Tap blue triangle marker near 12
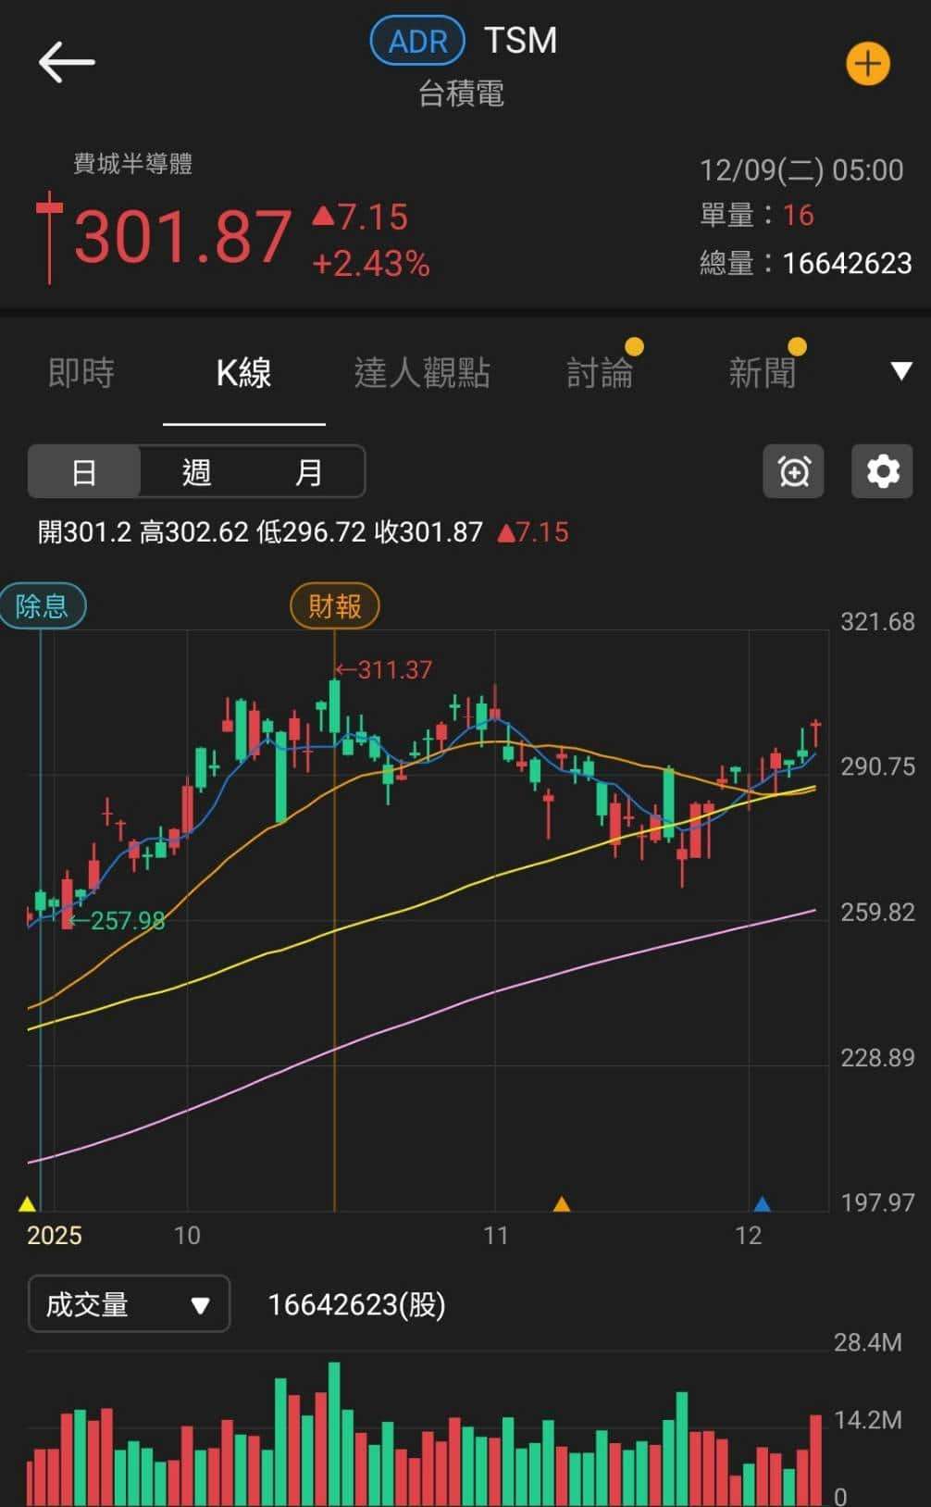Screen dimensions: 931x1507 pos(762,1203)
